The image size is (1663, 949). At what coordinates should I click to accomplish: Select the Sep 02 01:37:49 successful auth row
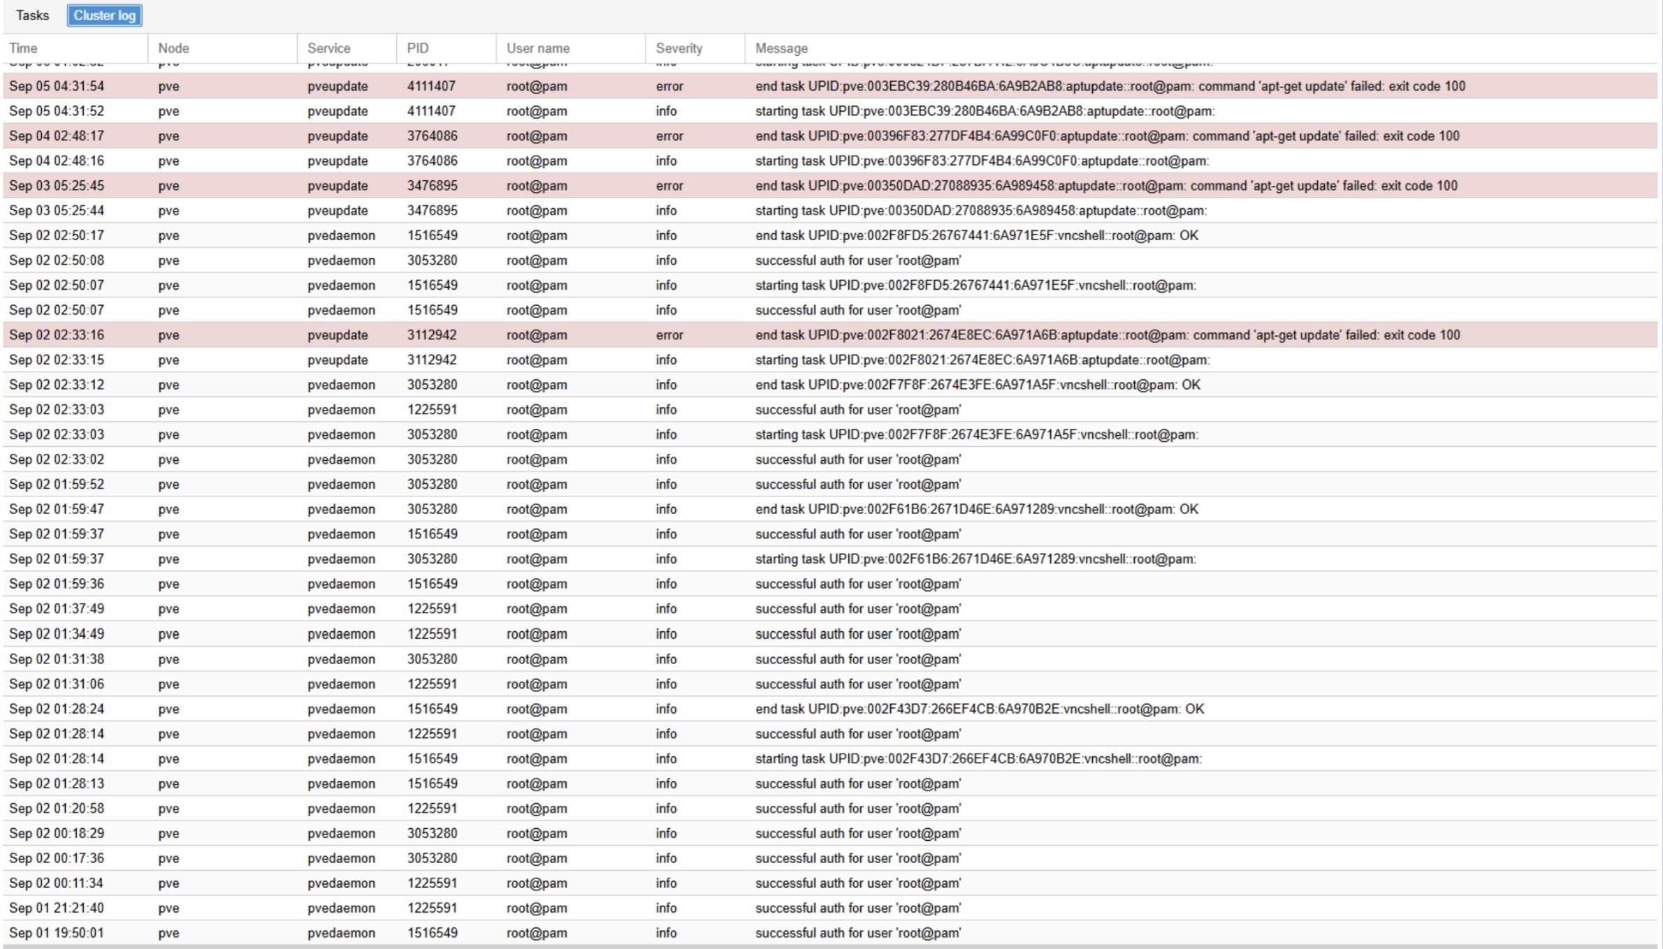[830, 609]
